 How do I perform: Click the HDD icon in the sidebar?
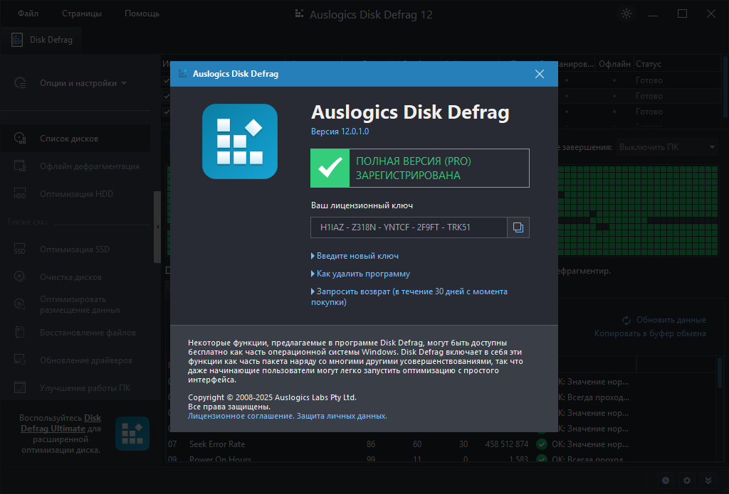(20, 193)
